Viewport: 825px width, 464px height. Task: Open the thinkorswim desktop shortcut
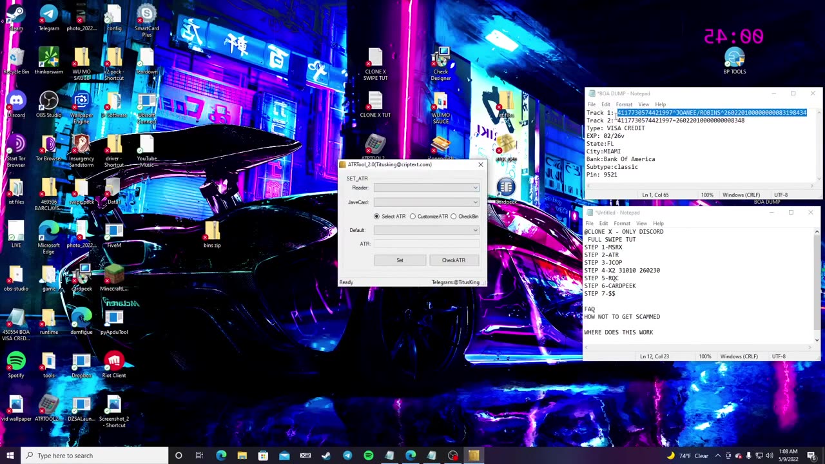pos(49,61)
